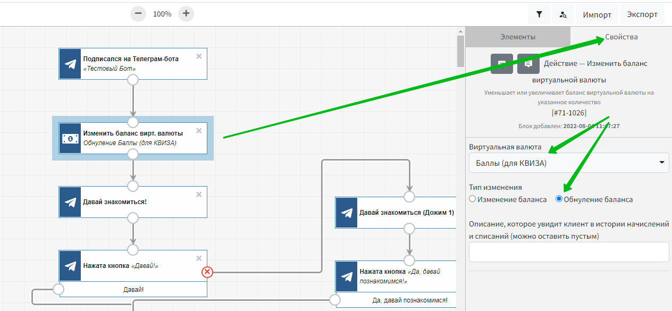This screenshot has height=311, width=672.
Task: Click output connector below «Давай знакомиться (Дожим 1)»
Action: click(x=409, y=229)
